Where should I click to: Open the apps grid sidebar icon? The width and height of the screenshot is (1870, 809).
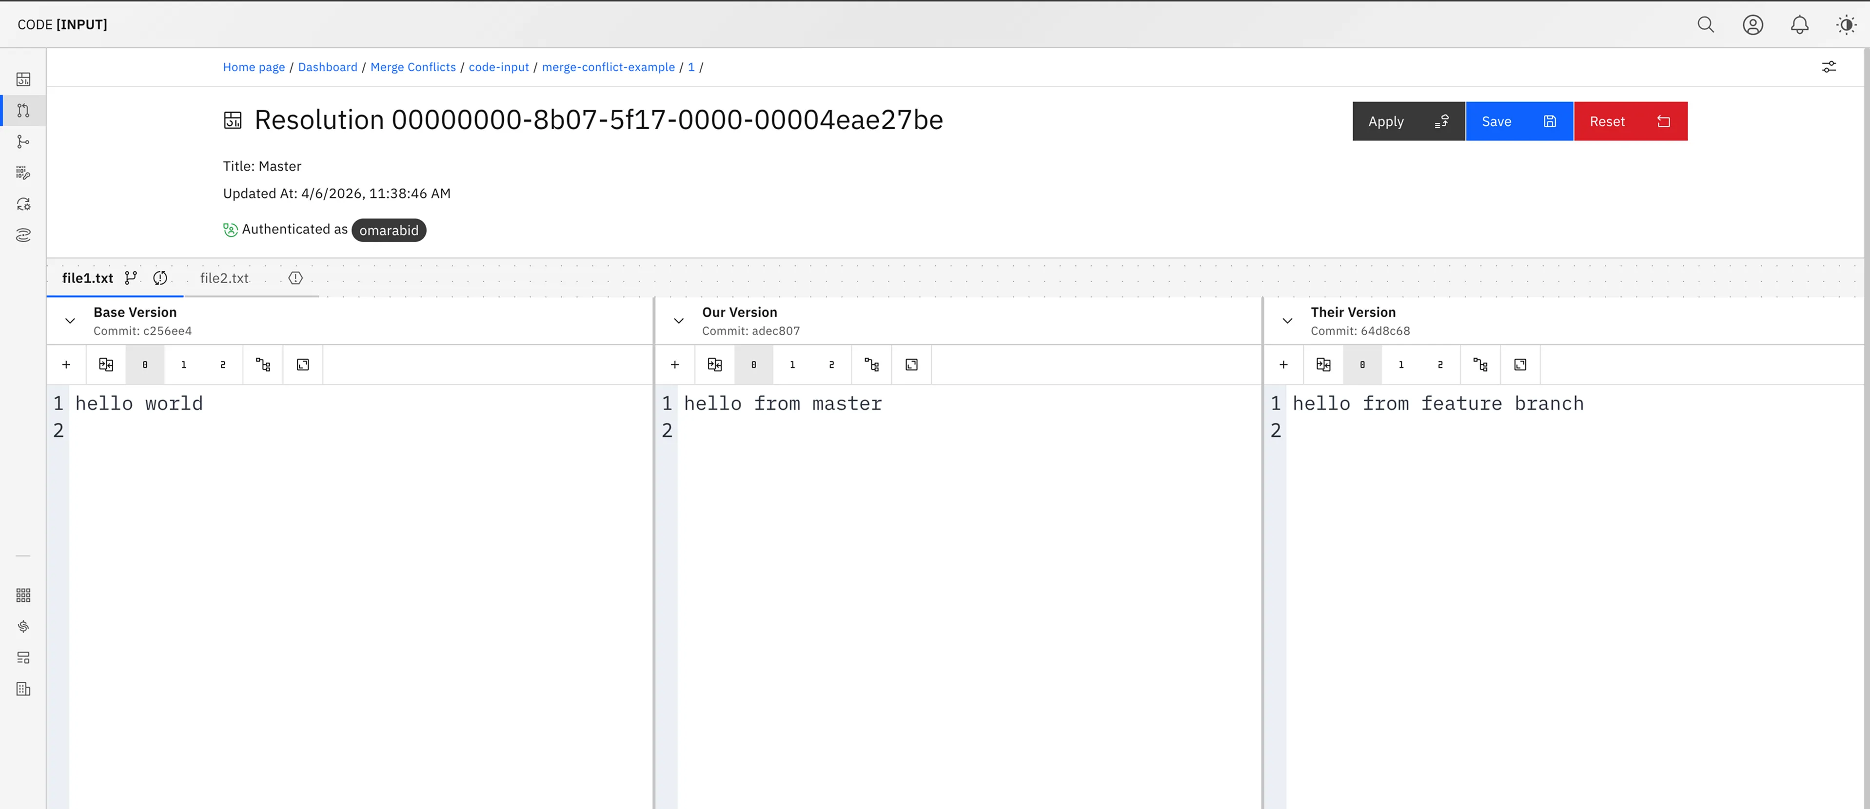pyautogui.click(x=23, y=595)
